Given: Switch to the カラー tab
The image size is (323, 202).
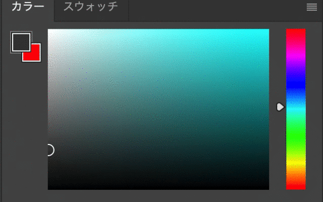Looking at the screenshot, I should tap(28, 7).
